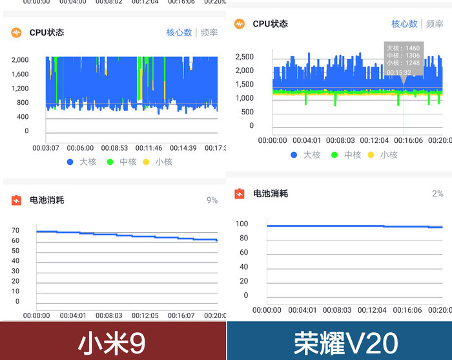Click the Xiaomi 9 CPU状态 waveform icon

coord(16,32)
